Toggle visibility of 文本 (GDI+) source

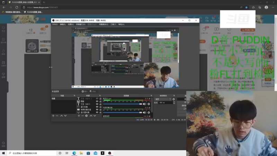click(97, 104)
